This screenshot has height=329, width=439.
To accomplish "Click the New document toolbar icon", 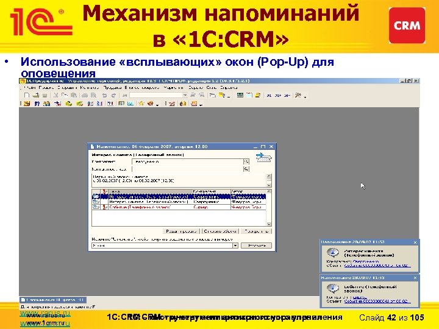I will [x=27, y=96].
